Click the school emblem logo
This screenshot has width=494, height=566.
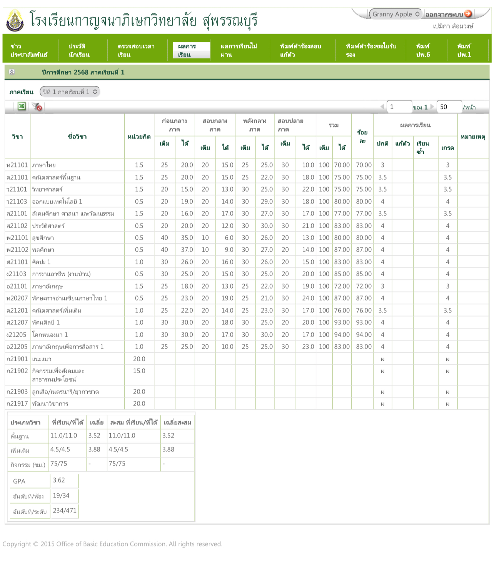coord(15,21)
